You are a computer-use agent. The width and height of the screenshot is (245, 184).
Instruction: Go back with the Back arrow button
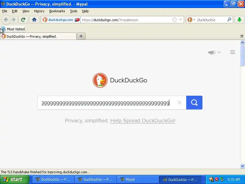[x=6, y=20]
